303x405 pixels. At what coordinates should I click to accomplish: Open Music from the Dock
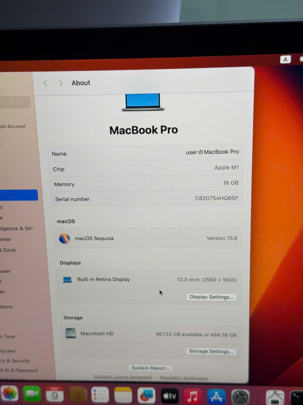[x=193, y=396]
